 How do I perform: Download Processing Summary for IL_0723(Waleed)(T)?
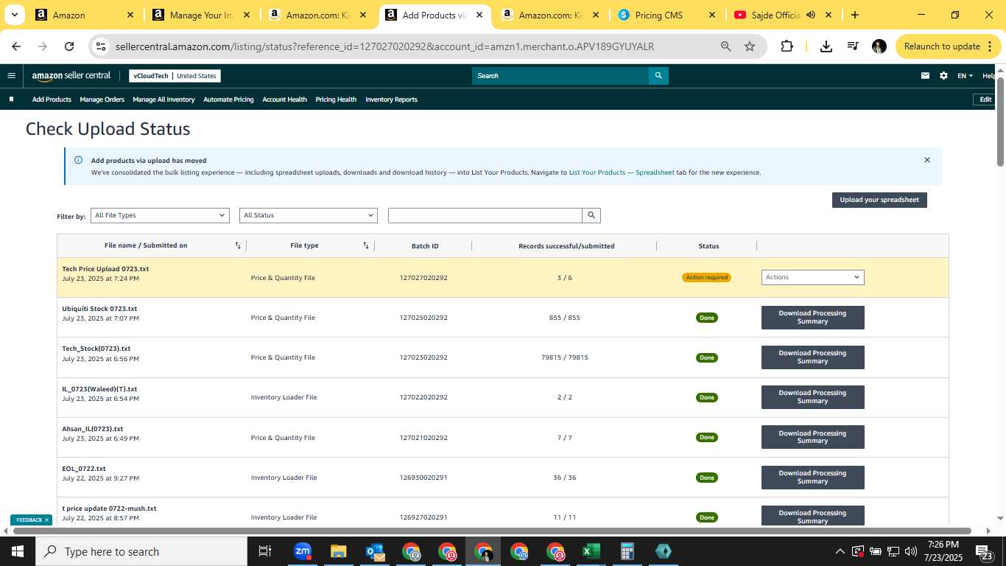(812, 397)
